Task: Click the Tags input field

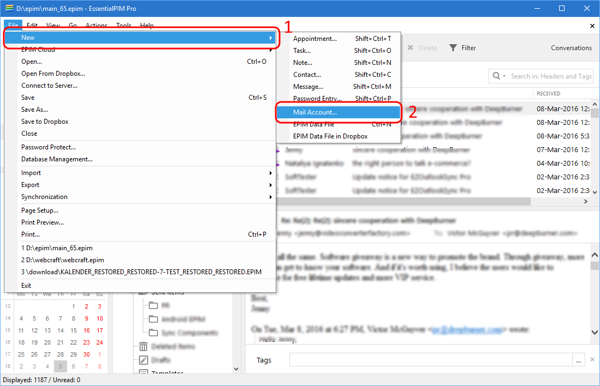Action: (431, 360)
